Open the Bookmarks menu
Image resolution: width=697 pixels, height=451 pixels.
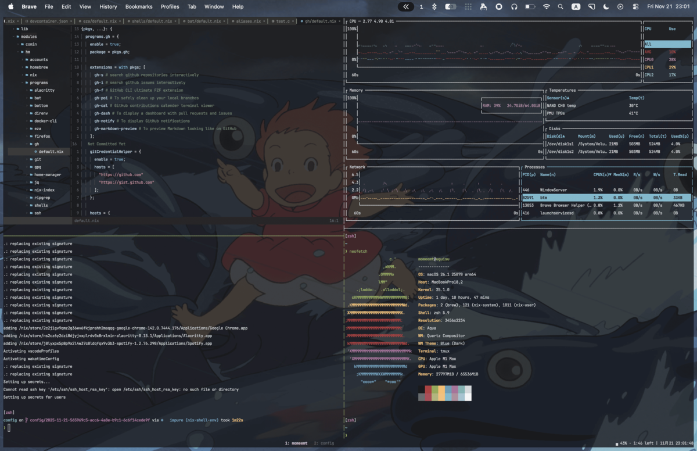[x=139, y=6]
